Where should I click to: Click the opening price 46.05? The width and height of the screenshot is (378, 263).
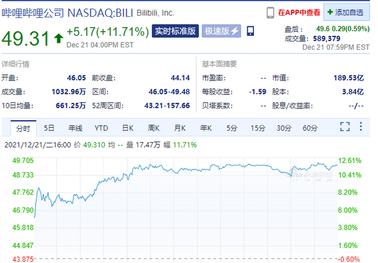(x=76, y=78)
